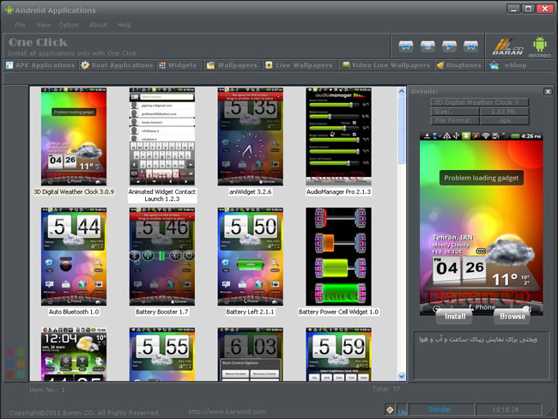Click the Android icon in title bar
Image resolution: width=558 pixels, height=419 pixels.
click(9, 10)
